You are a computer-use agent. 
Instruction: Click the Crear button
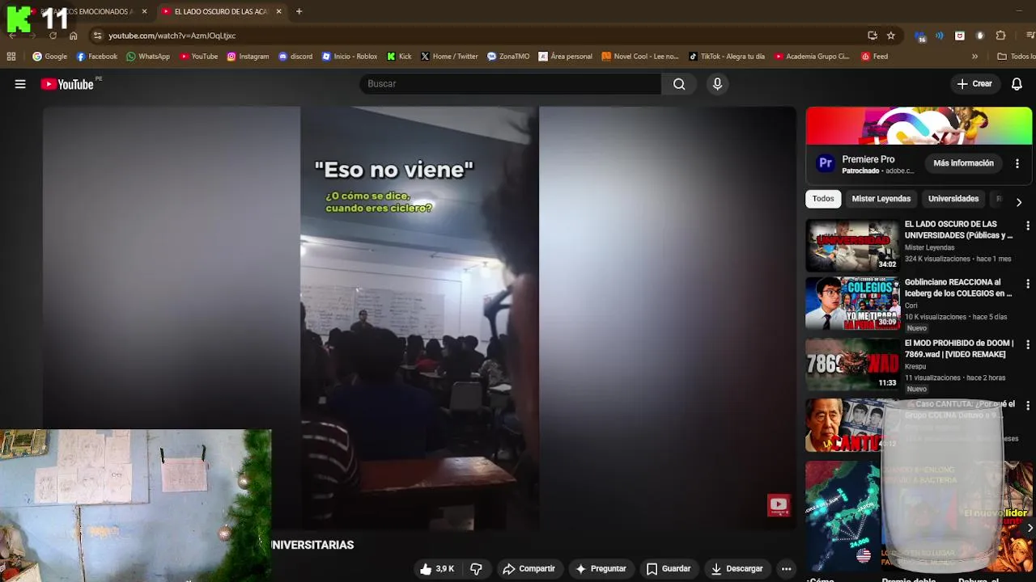(974, 84)
